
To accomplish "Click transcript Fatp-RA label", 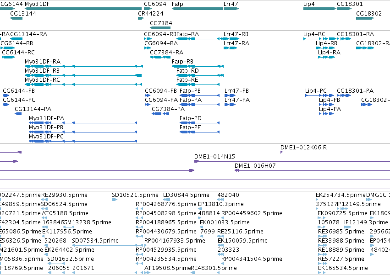I will coord(187,34).
